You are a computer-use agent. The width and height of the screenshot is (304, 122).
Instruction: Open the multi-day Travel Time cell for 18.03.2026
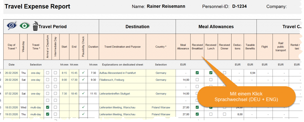coord(36,107)
